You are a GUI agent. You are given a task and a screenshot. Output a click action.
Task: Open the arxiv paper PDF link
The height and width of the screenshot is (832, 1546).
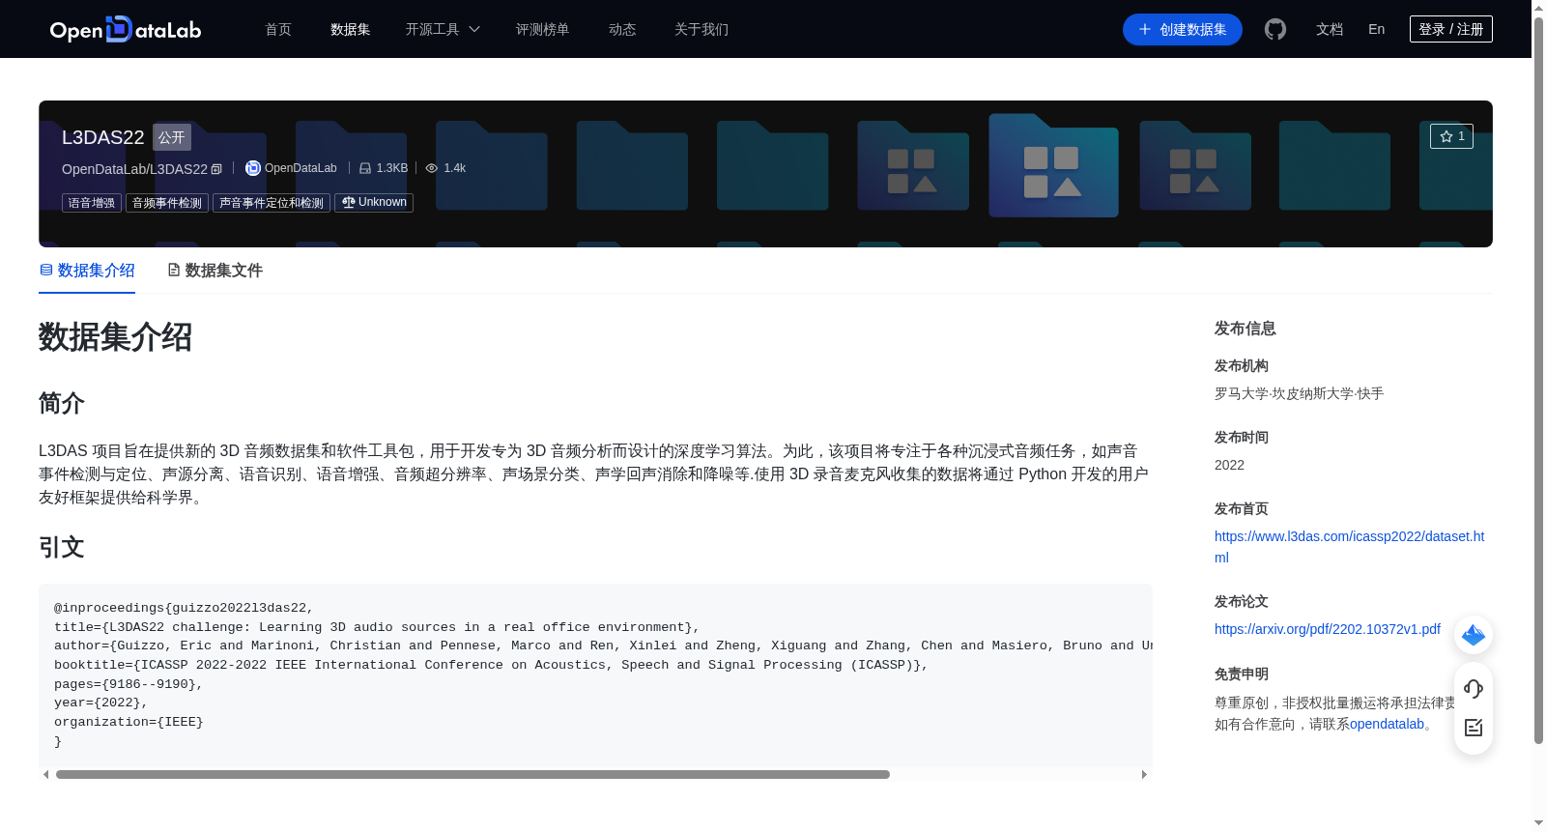pos(1328,629)
